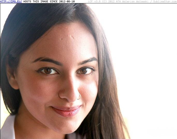Open the HTTP://IM9.EU/ link
Image resolution: width=177 pixels, height=139 pixels.
pyautogui.click(x=11, y=2)
